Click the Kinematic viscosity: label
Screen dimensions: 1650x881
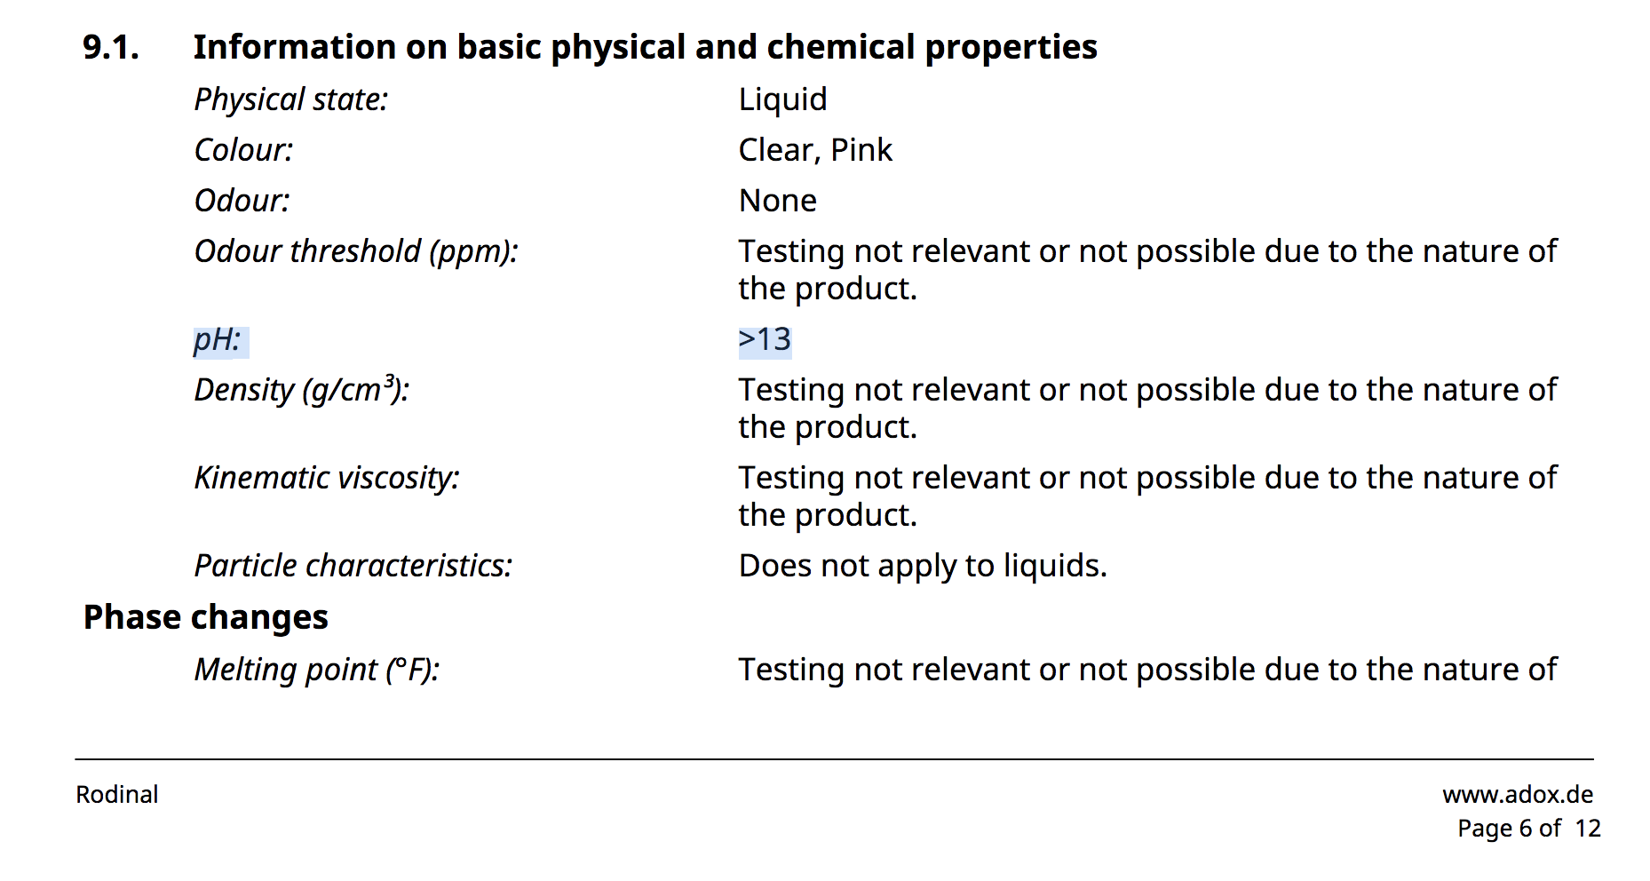327,478
